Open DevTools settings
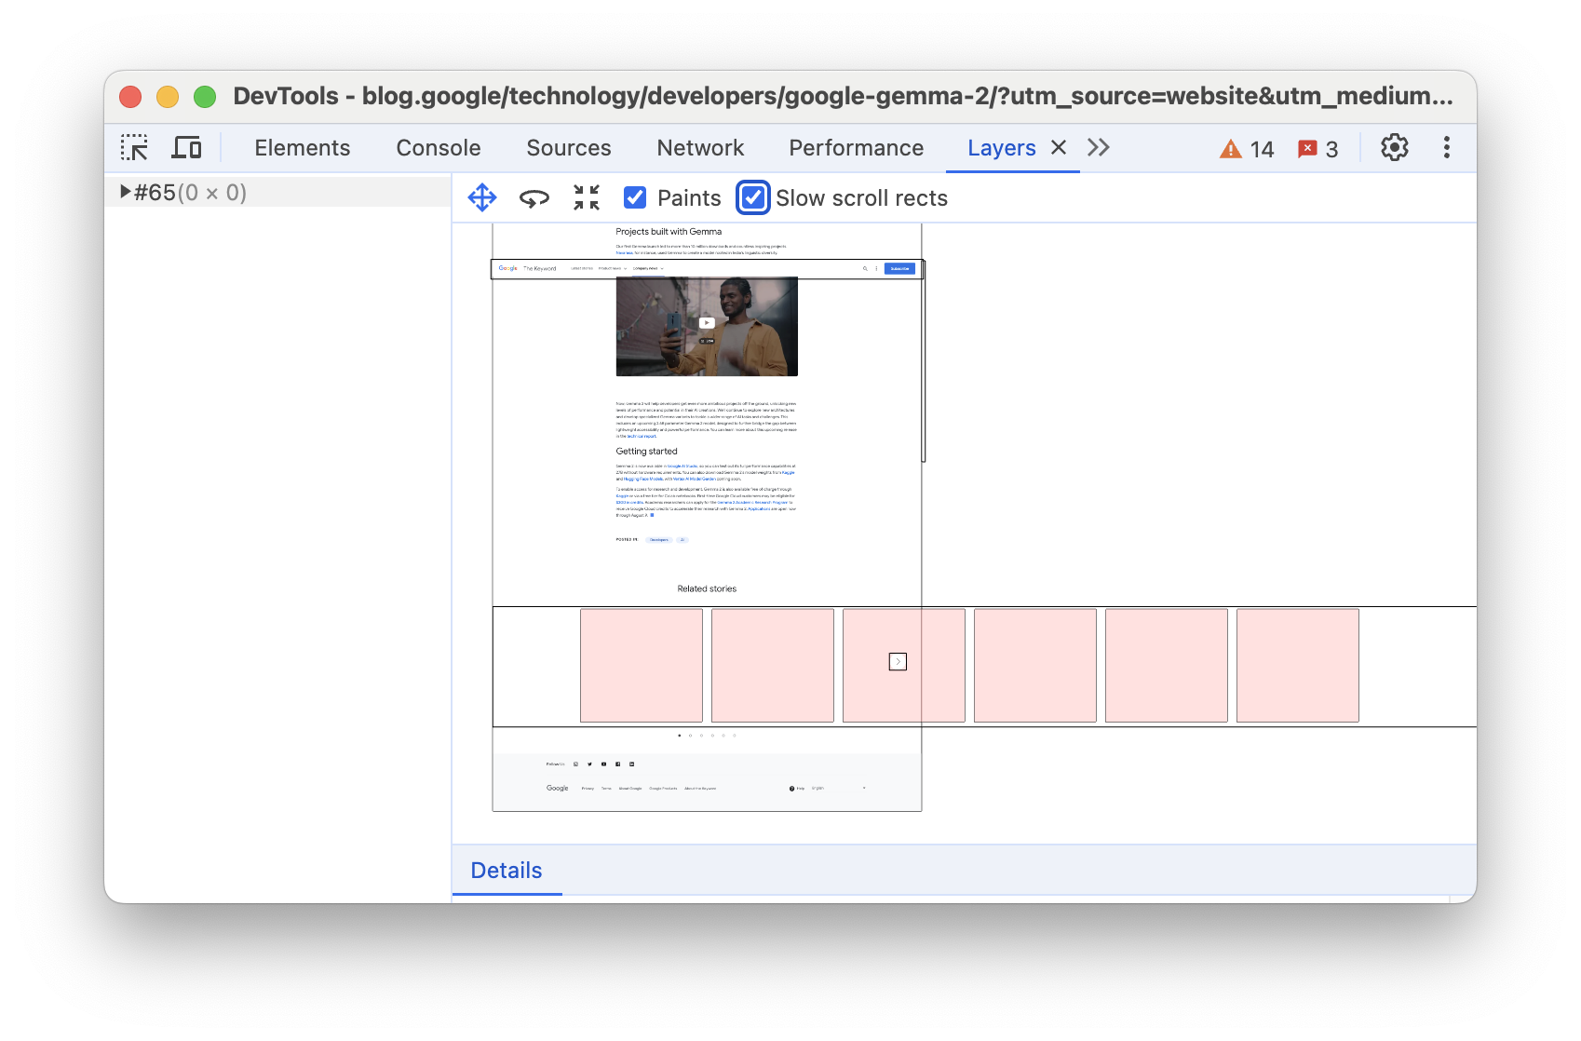1581x1041 pixels. point(1395,147)
